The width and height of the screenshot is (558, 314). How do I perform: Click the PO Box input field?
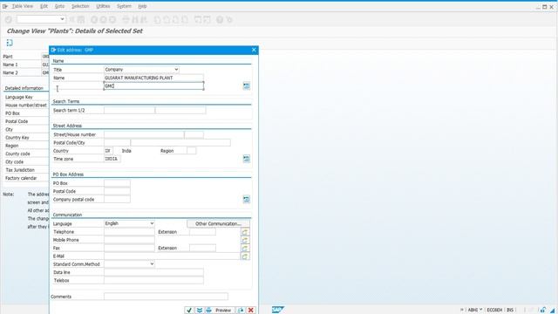117,183
